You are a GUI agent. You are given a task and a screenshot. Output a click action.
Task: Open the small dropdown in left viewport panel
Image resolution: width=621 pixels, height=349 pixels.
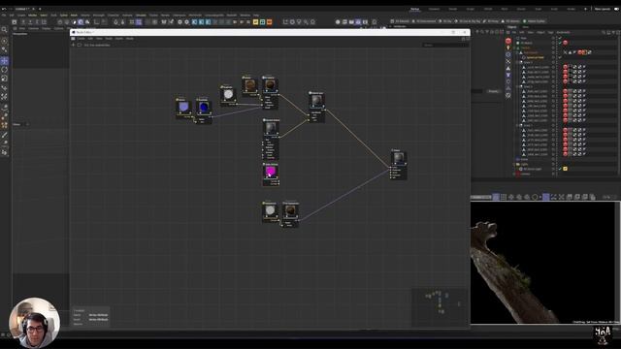tap(27, 124)
